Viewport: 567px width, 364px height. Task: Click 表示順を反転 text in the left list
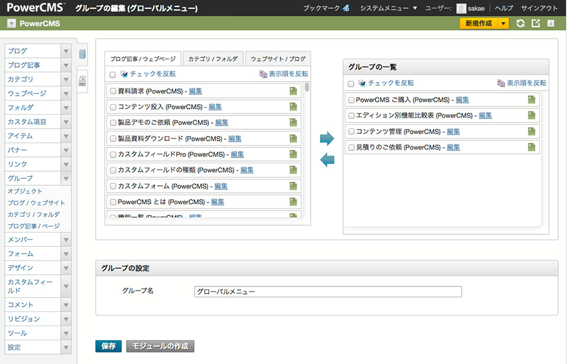pos(288,74)
